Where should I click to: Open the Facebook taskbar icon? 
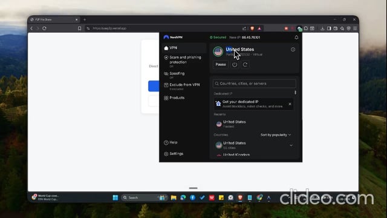[192, 198]
